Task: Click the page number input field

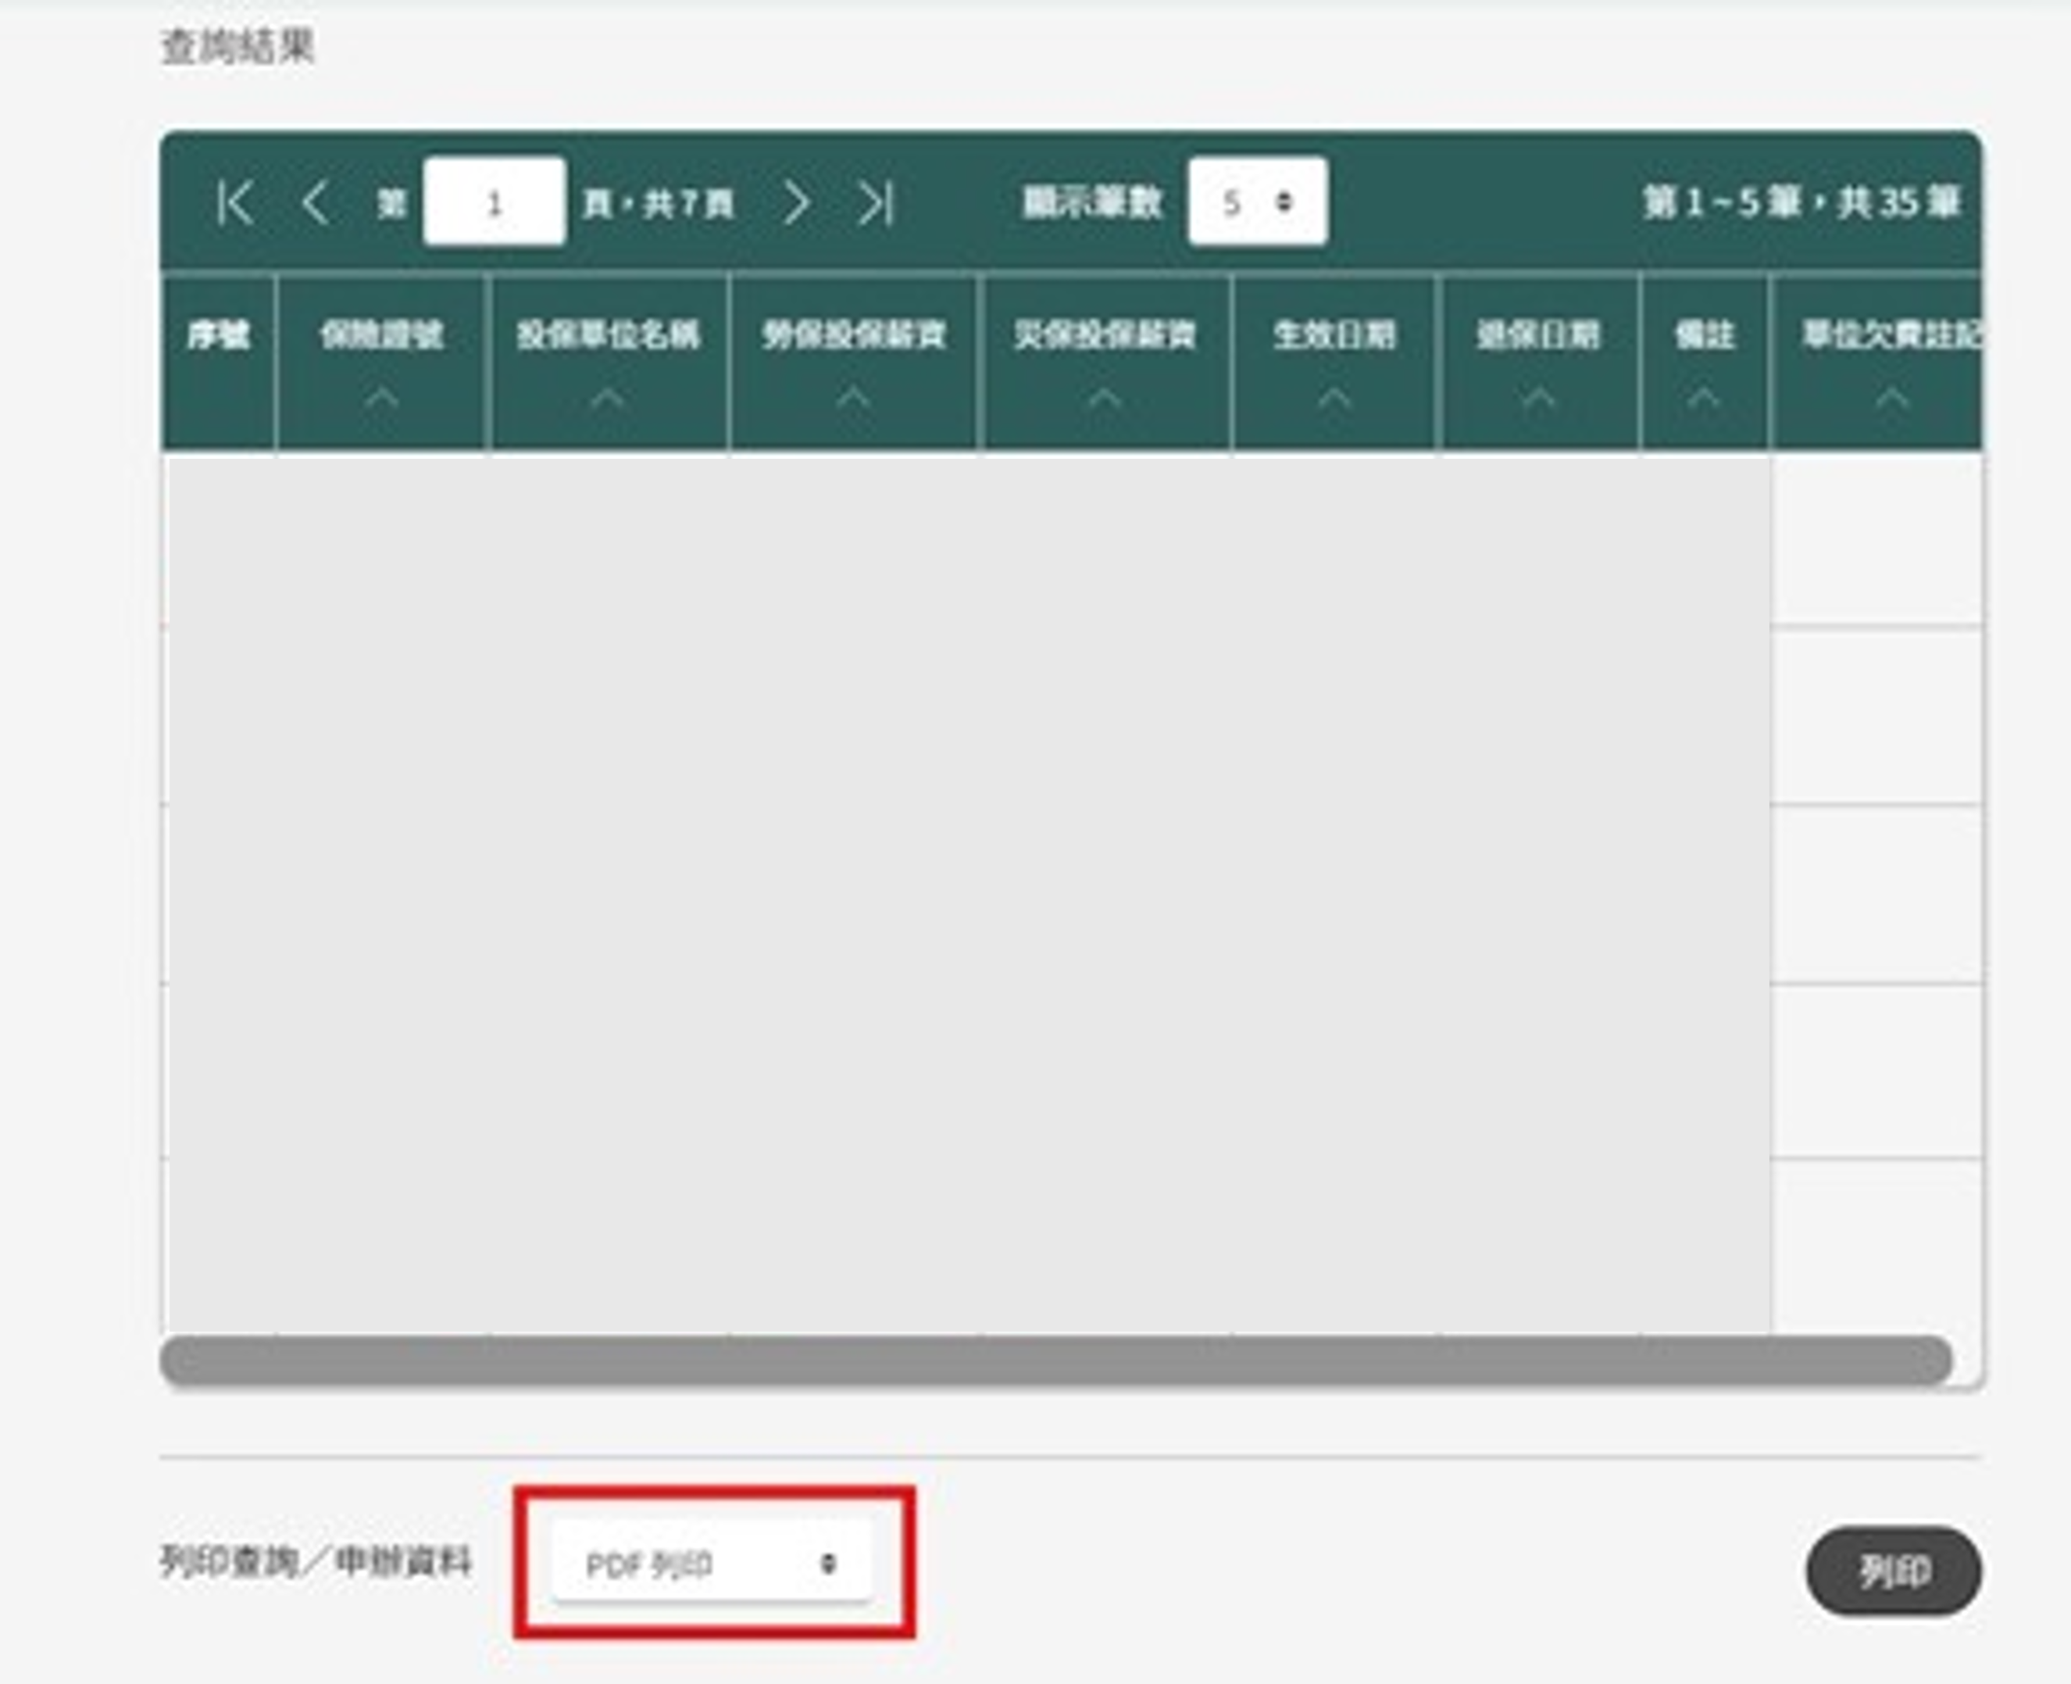Action: pyautogui.click(x=495, y=202)
